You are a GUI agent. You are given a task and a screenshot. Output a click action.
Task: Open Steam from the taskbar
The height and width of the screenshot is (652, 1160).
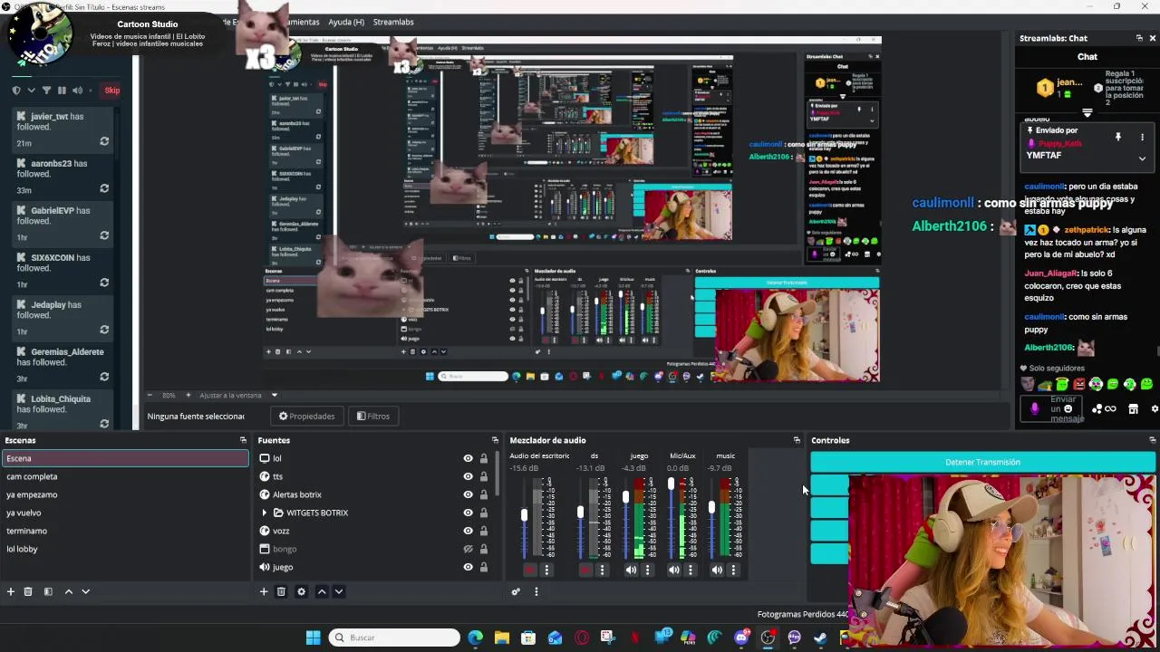(x=820, y=638)
